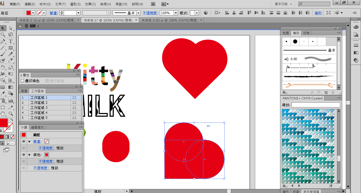Open the 基本 brush definition dropdown
Image resolution: width=361 pixels, height=193 pixels.
138,13
